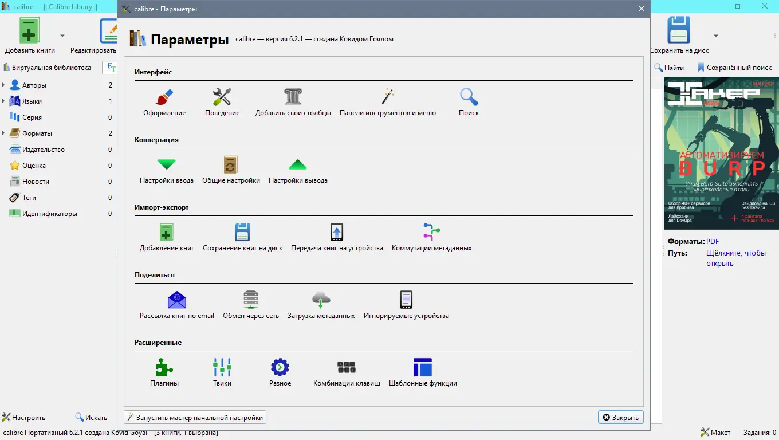
Task: Open the dropdown arrow beside Сохранить на диск
Action: click(716, 36)
